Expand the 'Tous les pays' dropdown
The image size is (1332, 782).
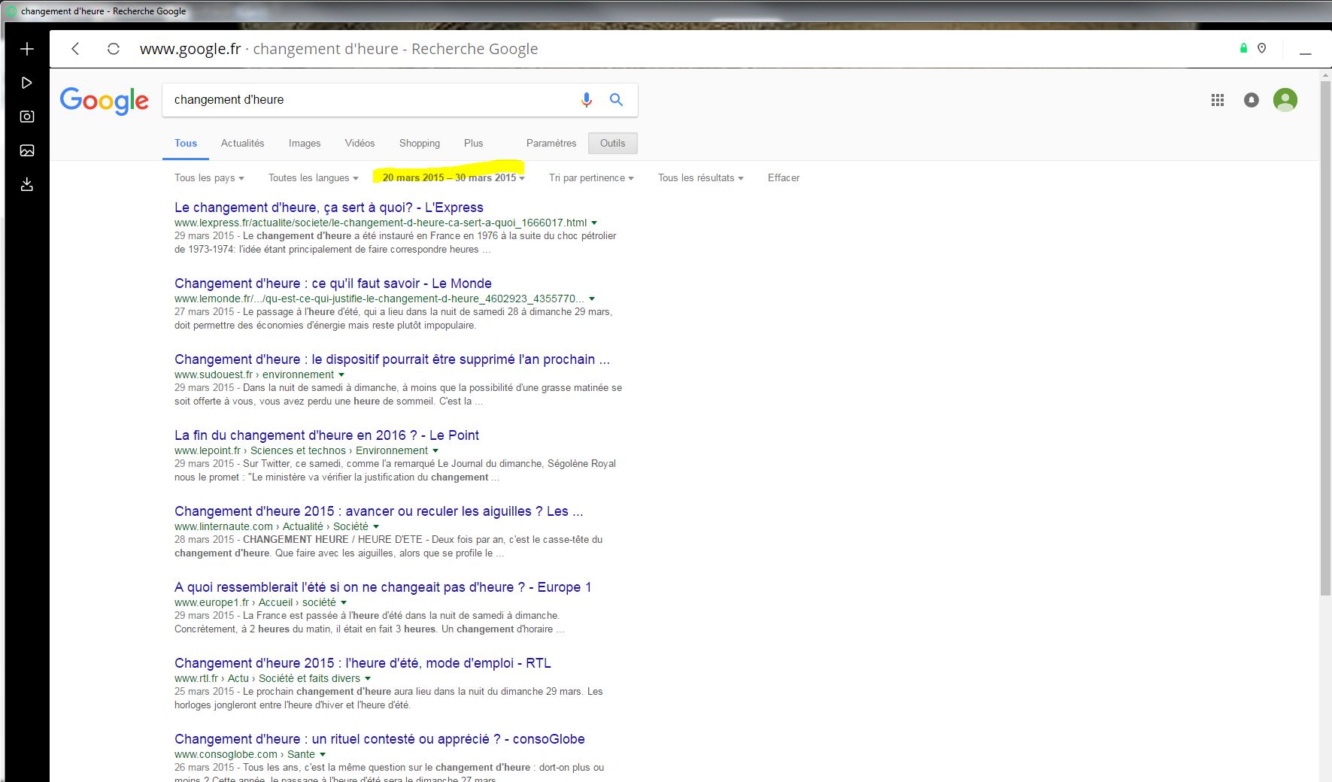(x=209, y=178)
